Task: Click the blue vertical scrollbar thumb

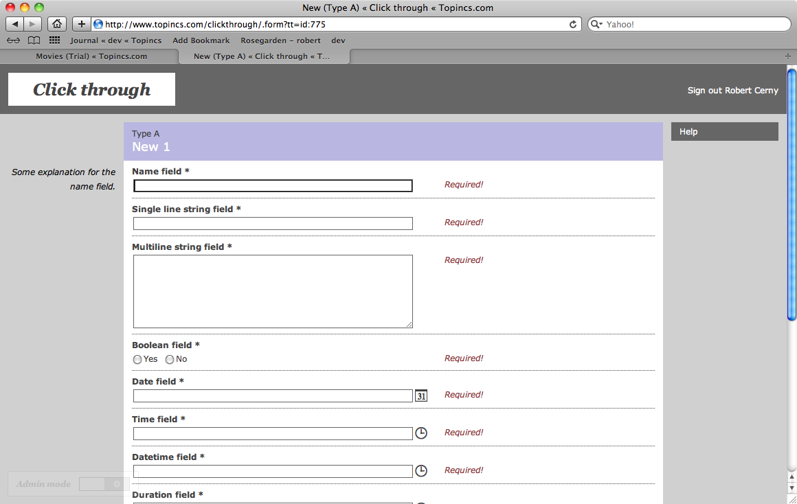Action: pyautogui.click(x=792, y=194)
